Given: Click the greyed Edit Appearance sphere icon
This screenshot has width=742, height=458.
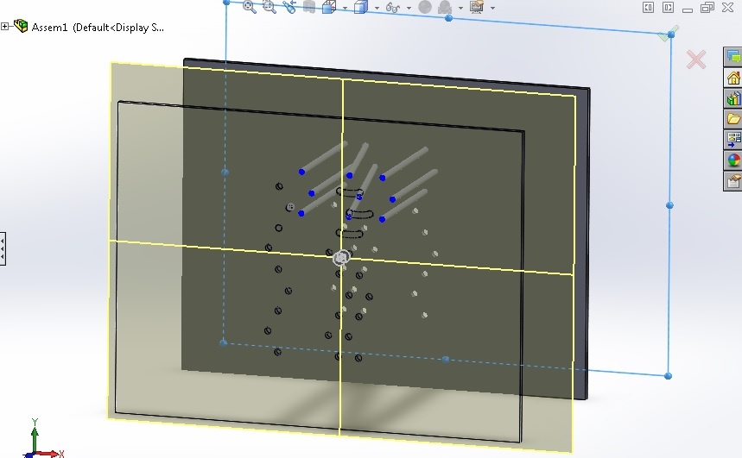Looking at the screenshot, I should click(425, 7).
